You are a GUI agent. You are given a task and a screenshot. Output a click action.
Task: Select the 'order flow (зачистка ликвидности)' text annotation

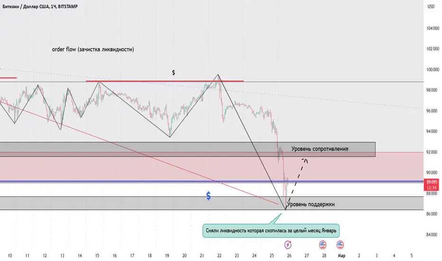click(93, 49)
